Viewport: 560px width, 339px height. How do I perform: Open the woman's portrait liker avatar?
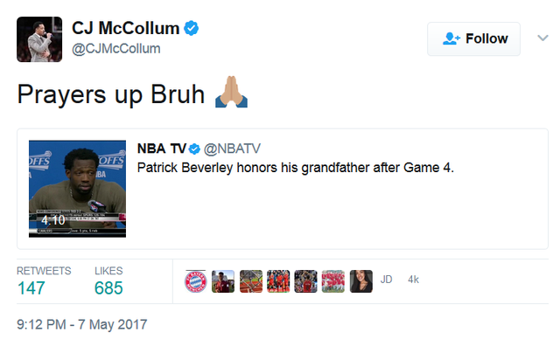click(360, 281)
